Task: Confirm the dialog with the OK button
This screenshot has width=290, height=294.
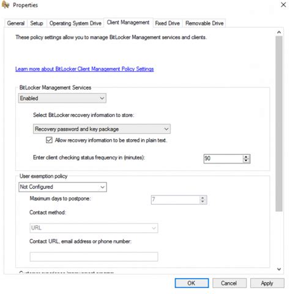Action: [191, 283]
